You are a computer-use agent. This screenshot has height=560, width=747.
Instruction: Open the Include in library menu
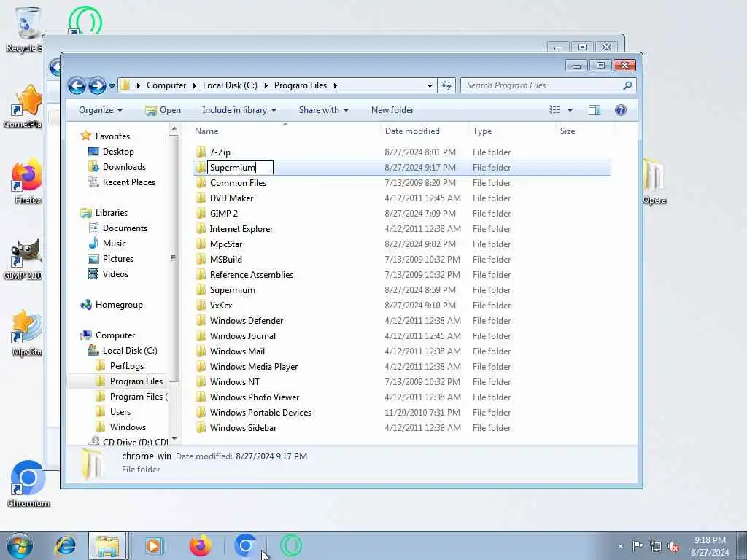pyautogui.click(x=239, y=111)
